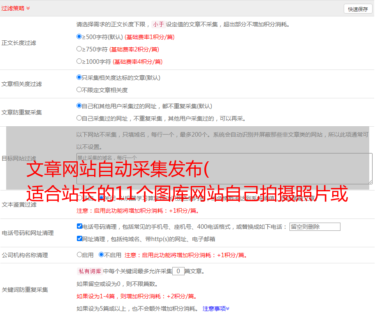This screenshot has height=316, width=375.
Task: Click the 私有词库 tag label
Action: 89,271
